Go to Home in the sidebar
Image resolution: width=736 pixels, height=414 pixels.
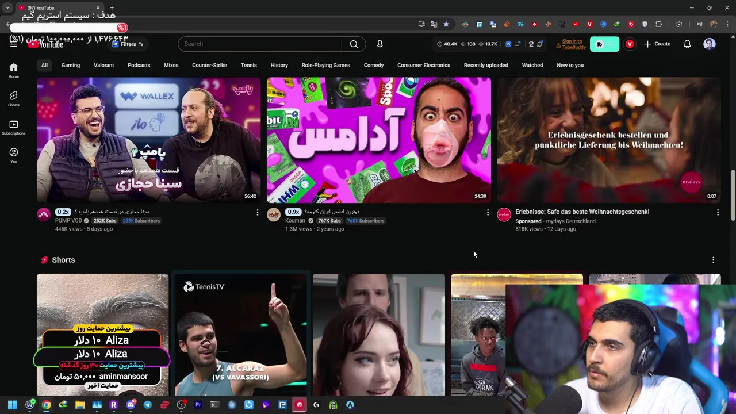coord(14,71)
